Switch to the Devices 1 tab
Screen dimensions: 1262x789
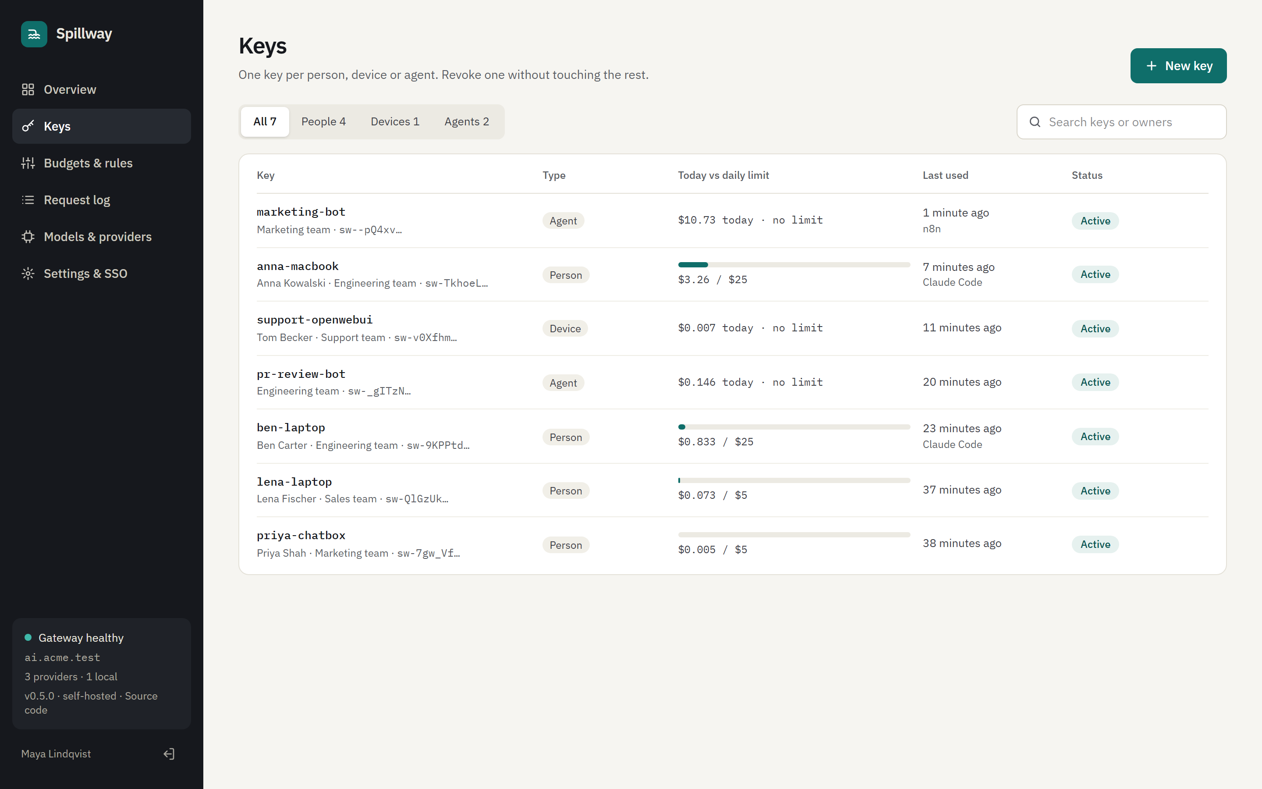[x=395, y=121]
